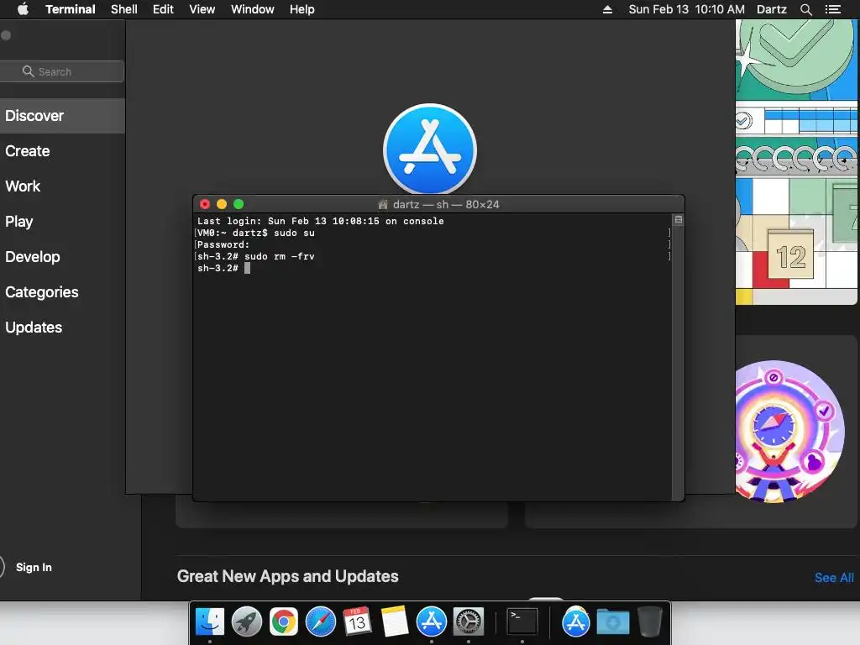The height and width of the screenshot is (645, 860).
Task: Click the 'Last login' line in Terminal
Action: coord(320,221)
